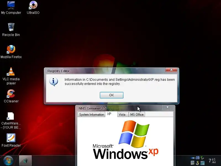
Task: Click the registry success message text
Action: tap(120, 82)
